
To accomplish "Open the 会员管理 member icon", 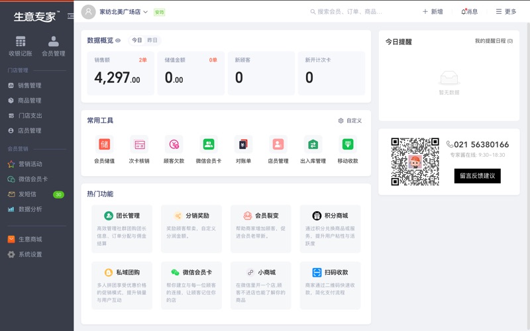I will (x=54, y=41).
